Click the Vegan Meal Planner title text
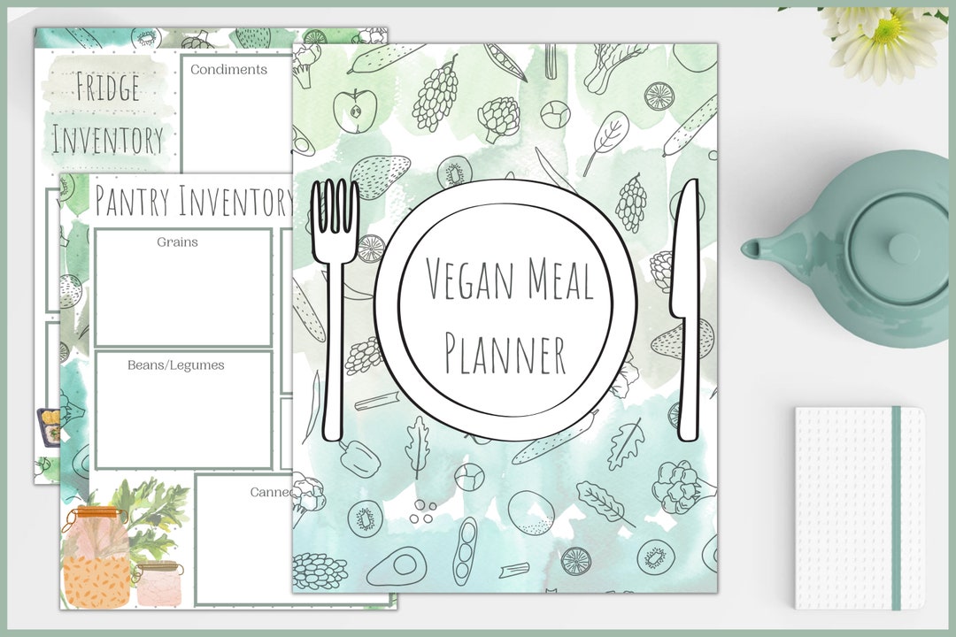The image size is (956, 637). [509, 315]
